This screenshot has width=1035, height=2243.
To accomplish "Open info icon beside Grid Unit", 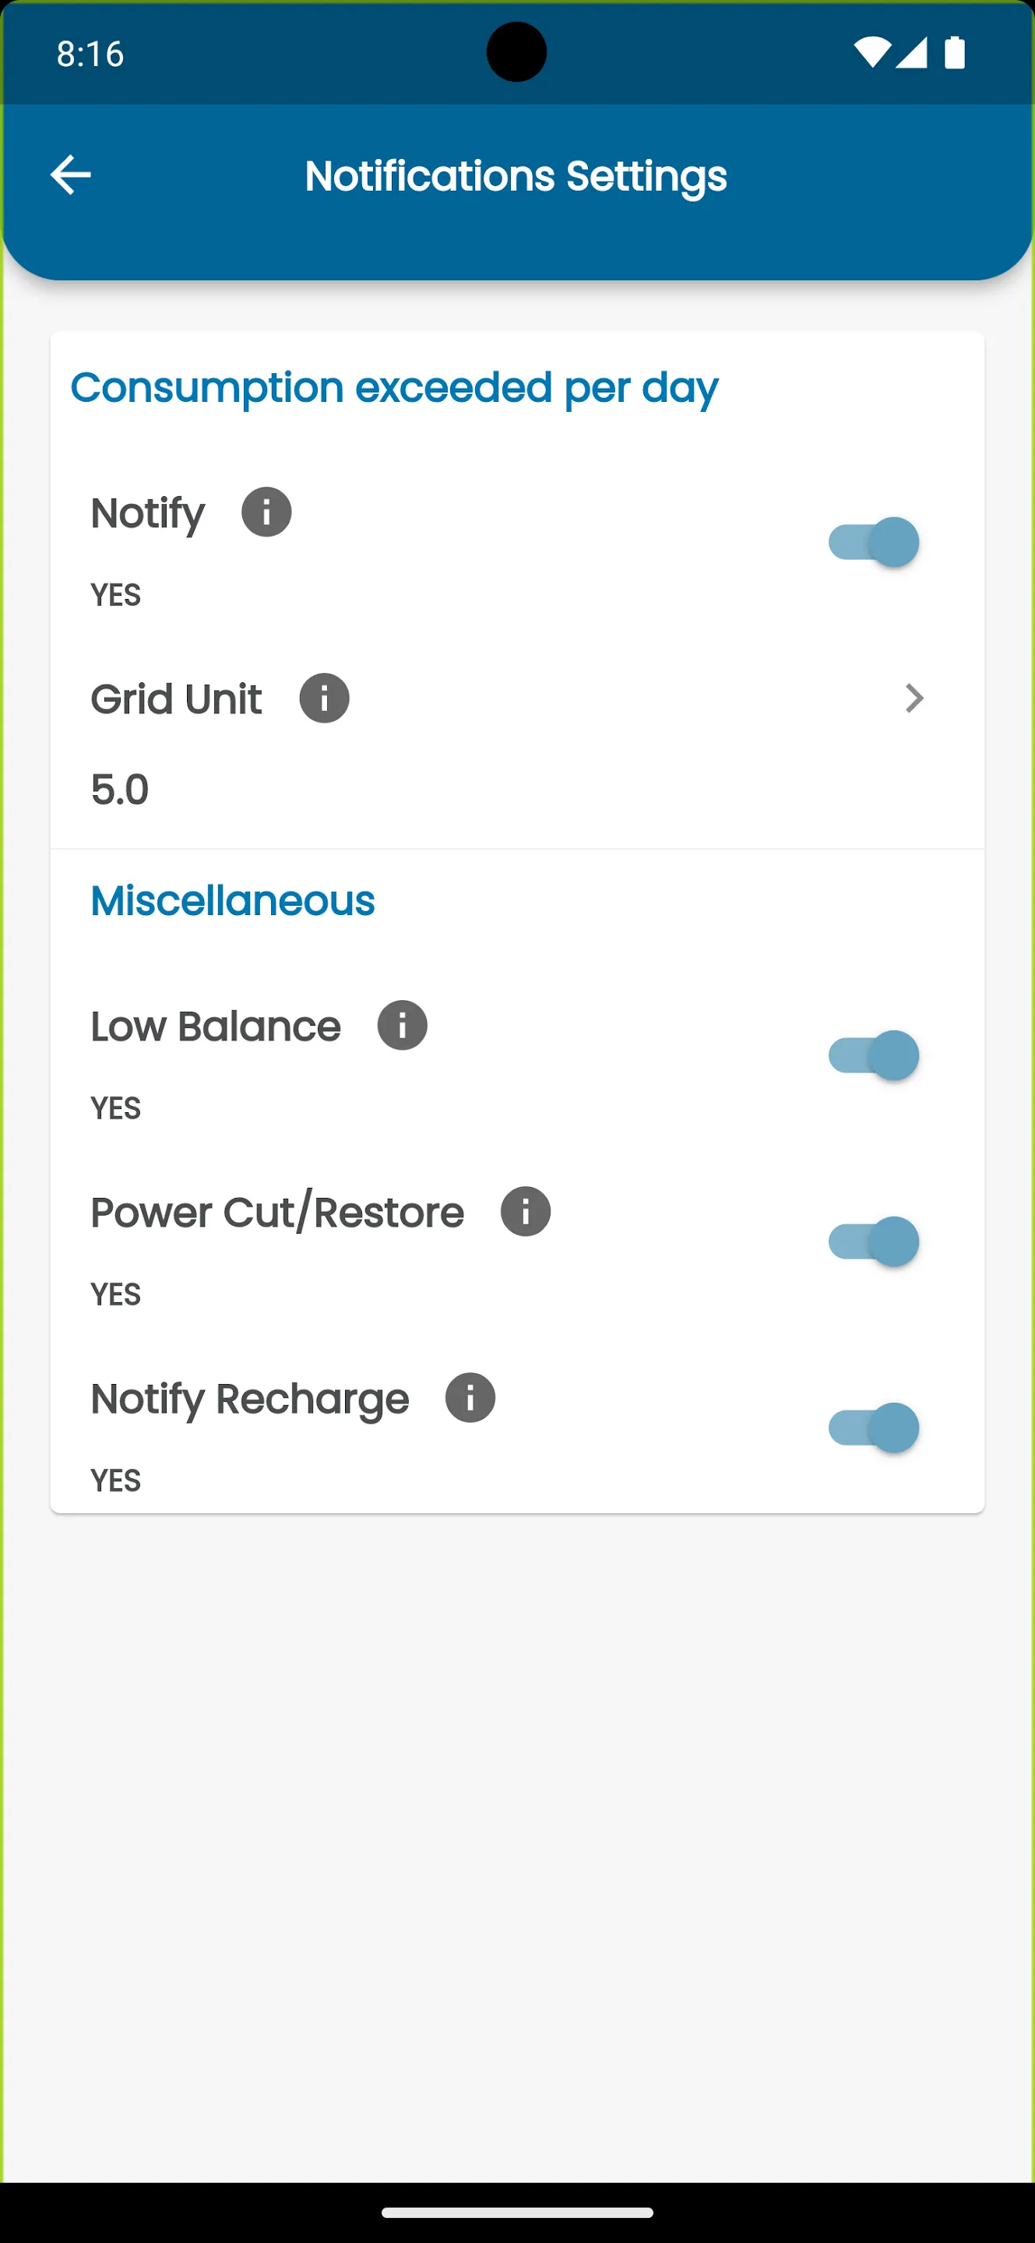I will click(x=325, y=699).
